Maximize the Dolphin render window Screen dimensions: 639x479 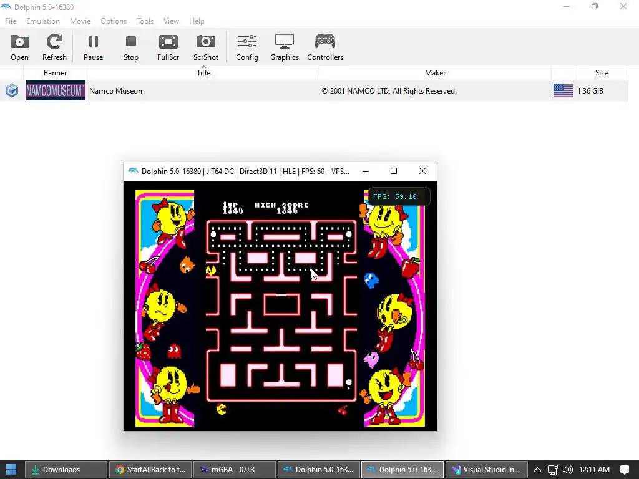(x=394, y=171)
